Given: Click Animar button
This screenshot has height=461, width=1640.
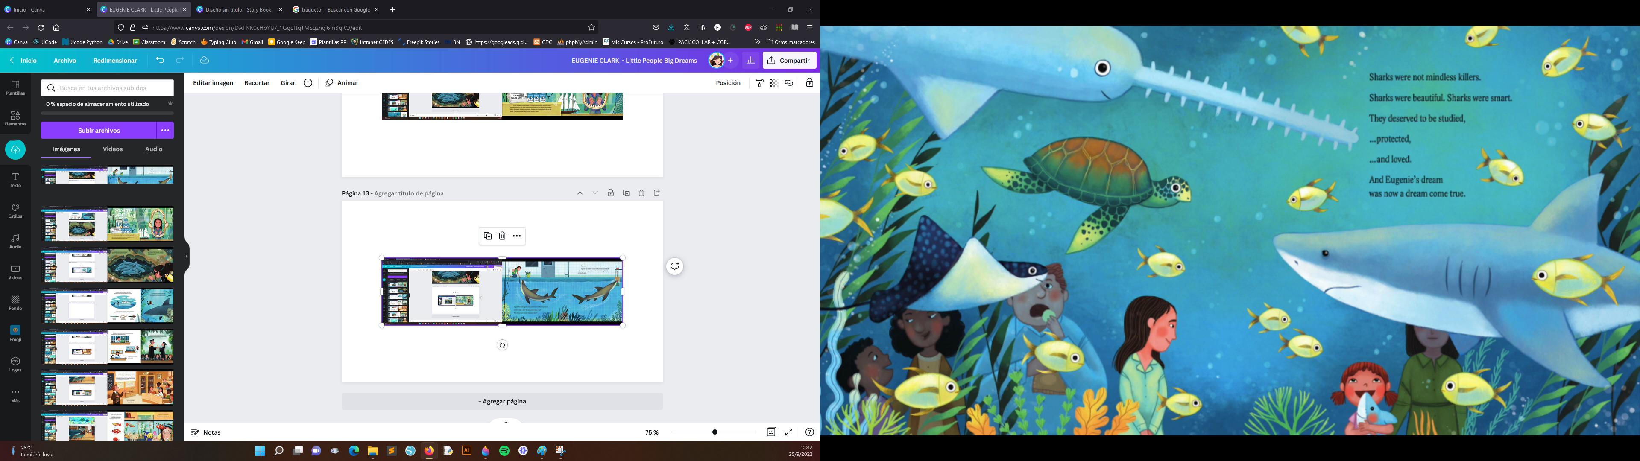Looking at the screenshot, I should coord(342,83).
